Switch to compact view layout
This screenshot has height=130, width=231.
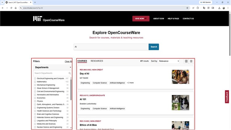coord(191,61)
